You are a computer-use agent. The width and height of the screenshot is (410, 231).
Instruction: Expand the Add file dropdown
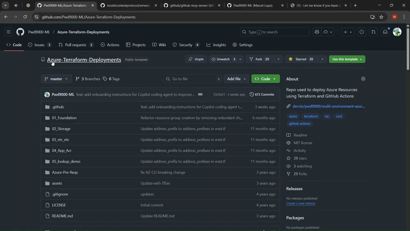pos(236,79)
